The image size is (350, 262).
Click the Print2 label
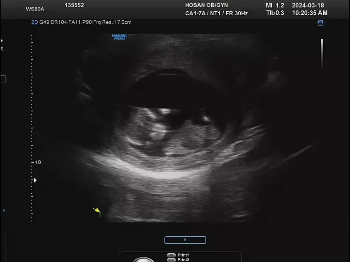(x=183, y=260)
